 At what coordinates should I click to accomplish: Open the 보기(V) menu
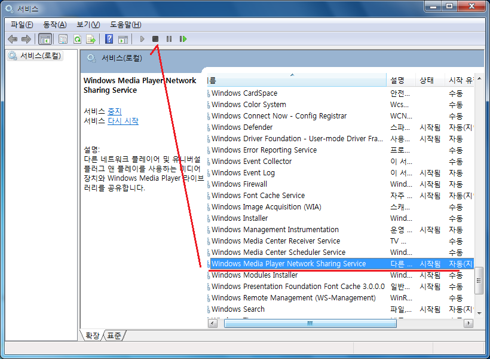click(88, 25)
